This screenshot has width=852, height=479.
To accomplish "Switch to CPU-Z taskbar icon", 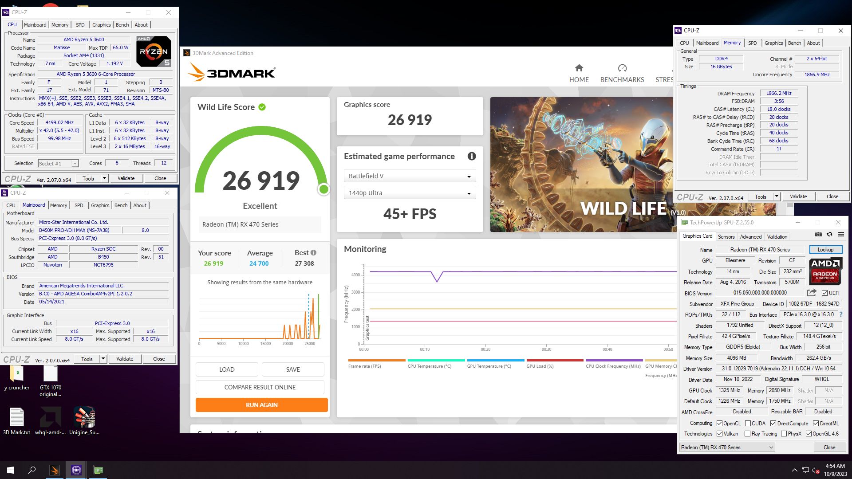I will pos(76,470).
